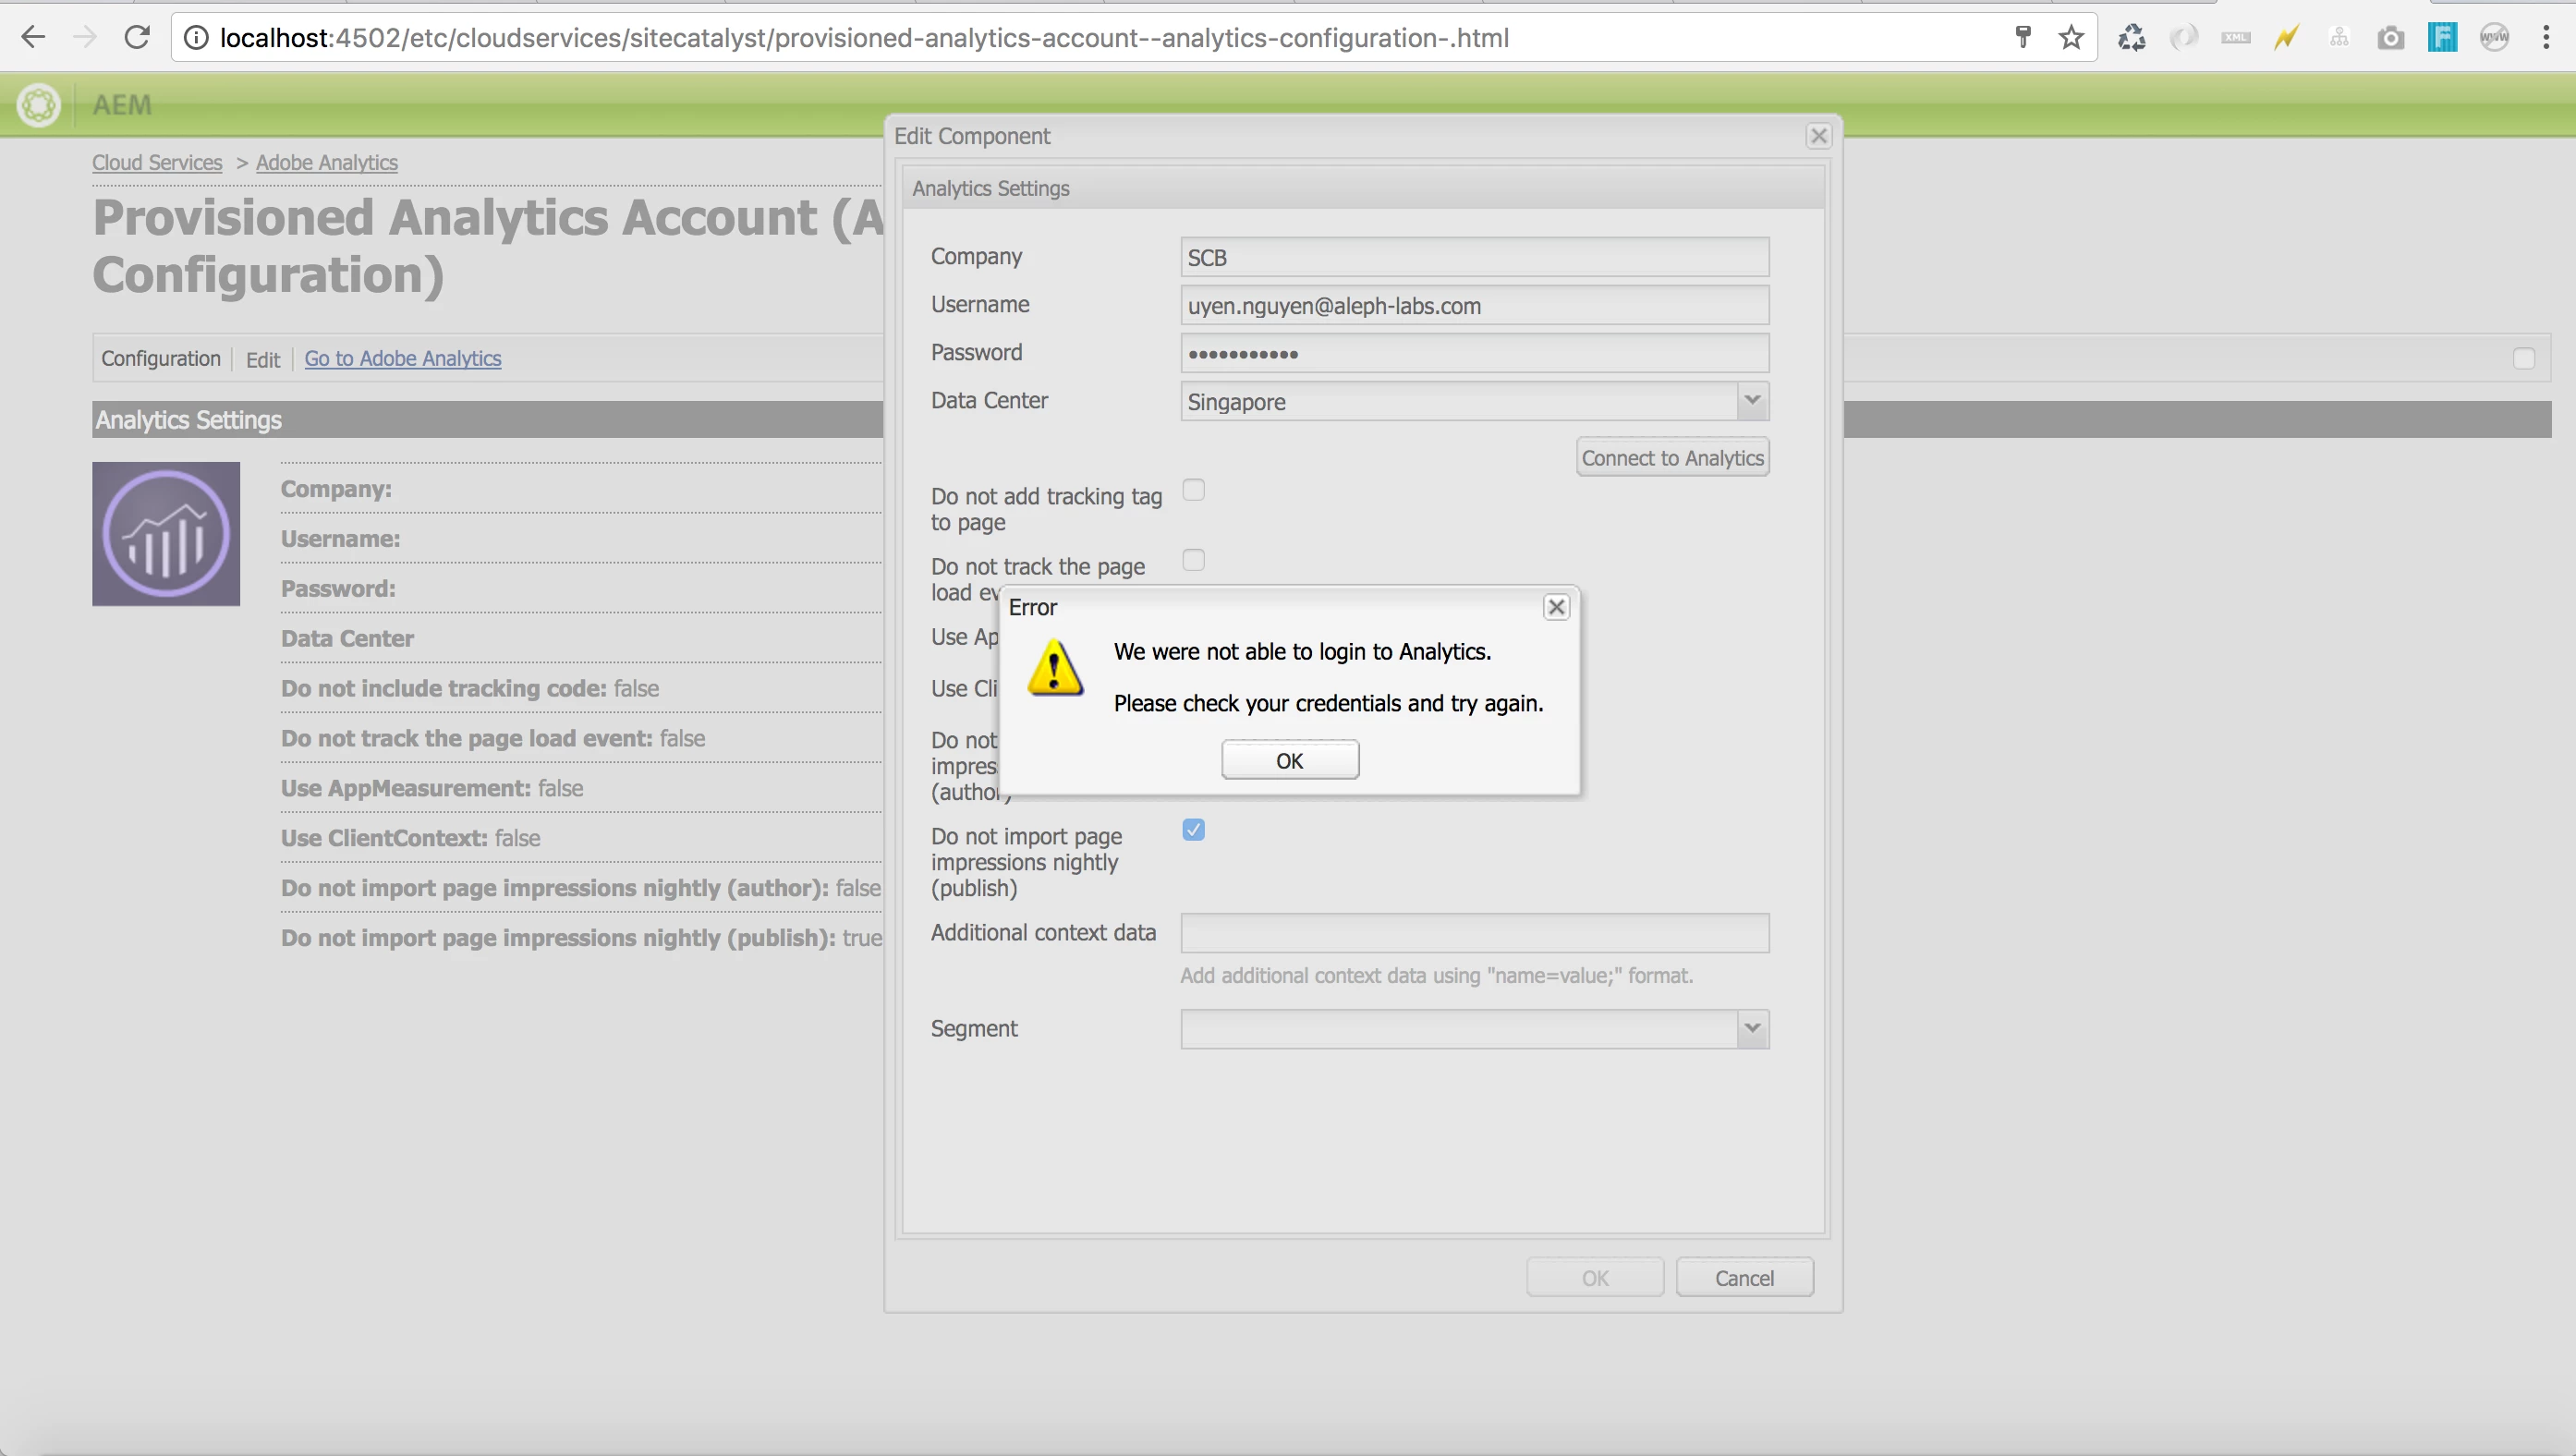The width and height of the screenshot is (2576, 1456).
Task: Open the Cloud Services breadcrumb link
Action: pyautogui.click(x=157, y=163)
